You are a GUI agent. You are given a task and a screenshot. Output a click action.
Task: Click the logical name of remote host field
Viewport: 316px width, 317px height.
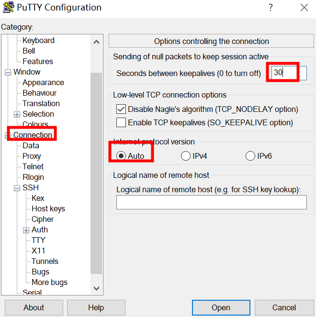(x=212, y=202)
